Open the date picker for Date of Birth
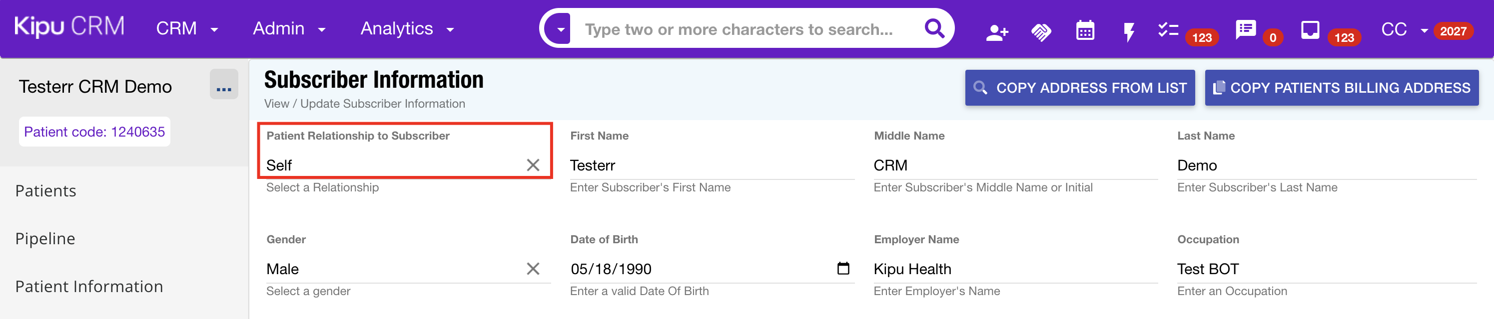Viewport: 1494px width, 319px height. 843,269
